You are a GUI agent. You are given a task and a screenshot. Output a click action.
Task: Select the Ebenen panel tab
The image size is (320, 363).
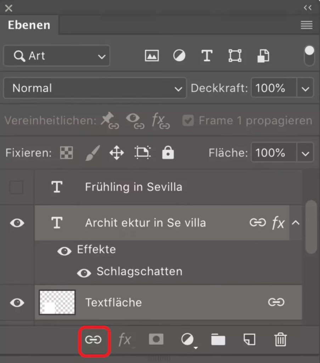click(29, 25)
